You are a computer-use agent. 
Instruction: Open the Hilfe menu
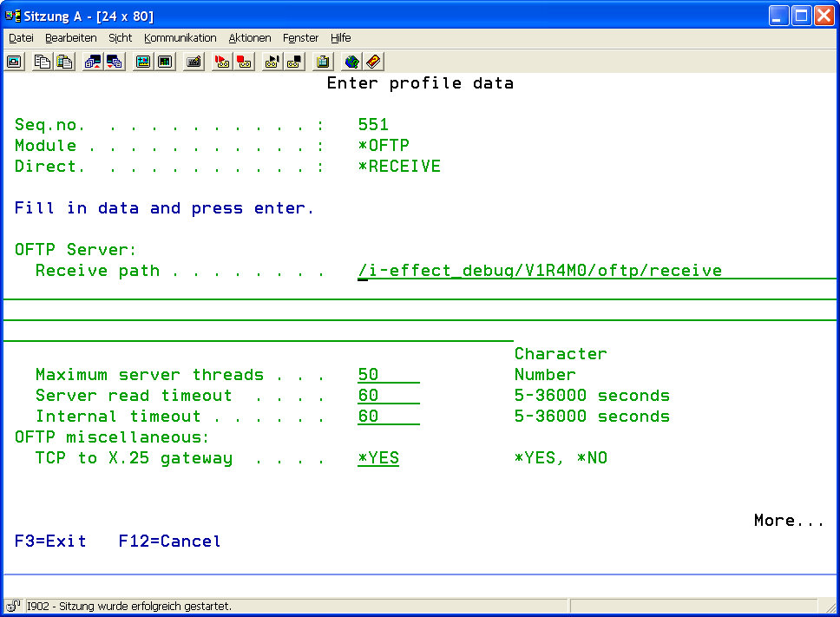coord(340,38)
